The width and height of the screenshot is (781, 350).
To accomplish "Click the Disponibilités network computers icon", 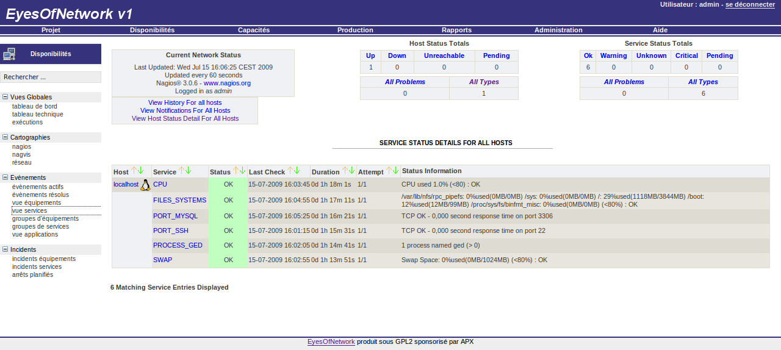I will tap(9, 54).
